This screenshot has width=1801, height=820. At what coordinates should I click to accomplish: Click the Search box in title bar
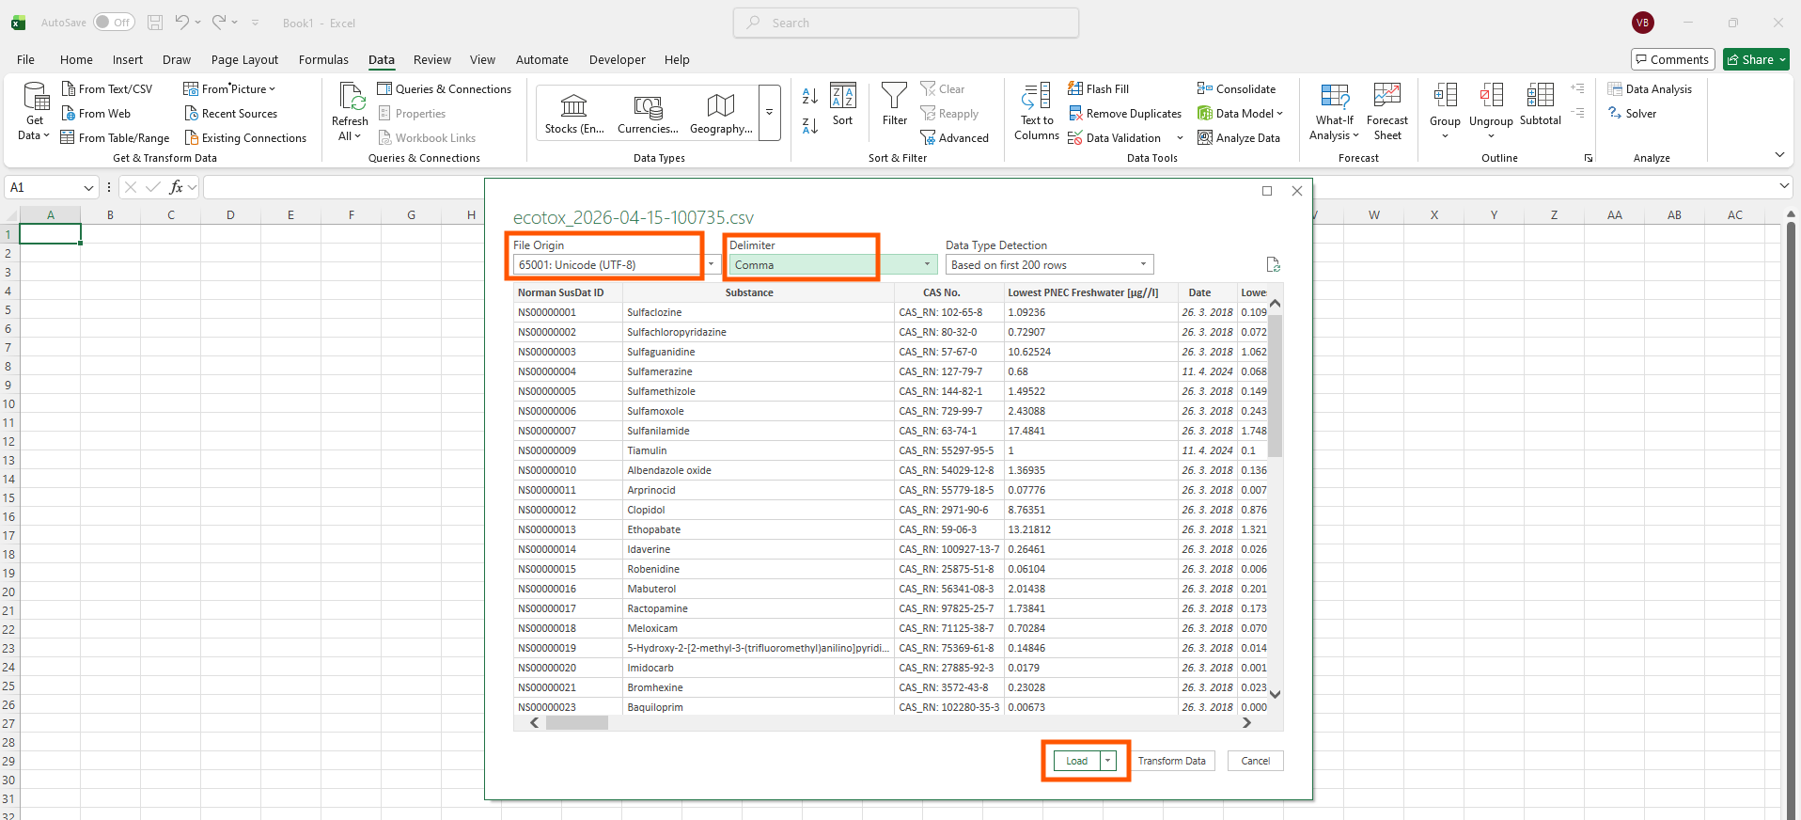pos(905,23)
